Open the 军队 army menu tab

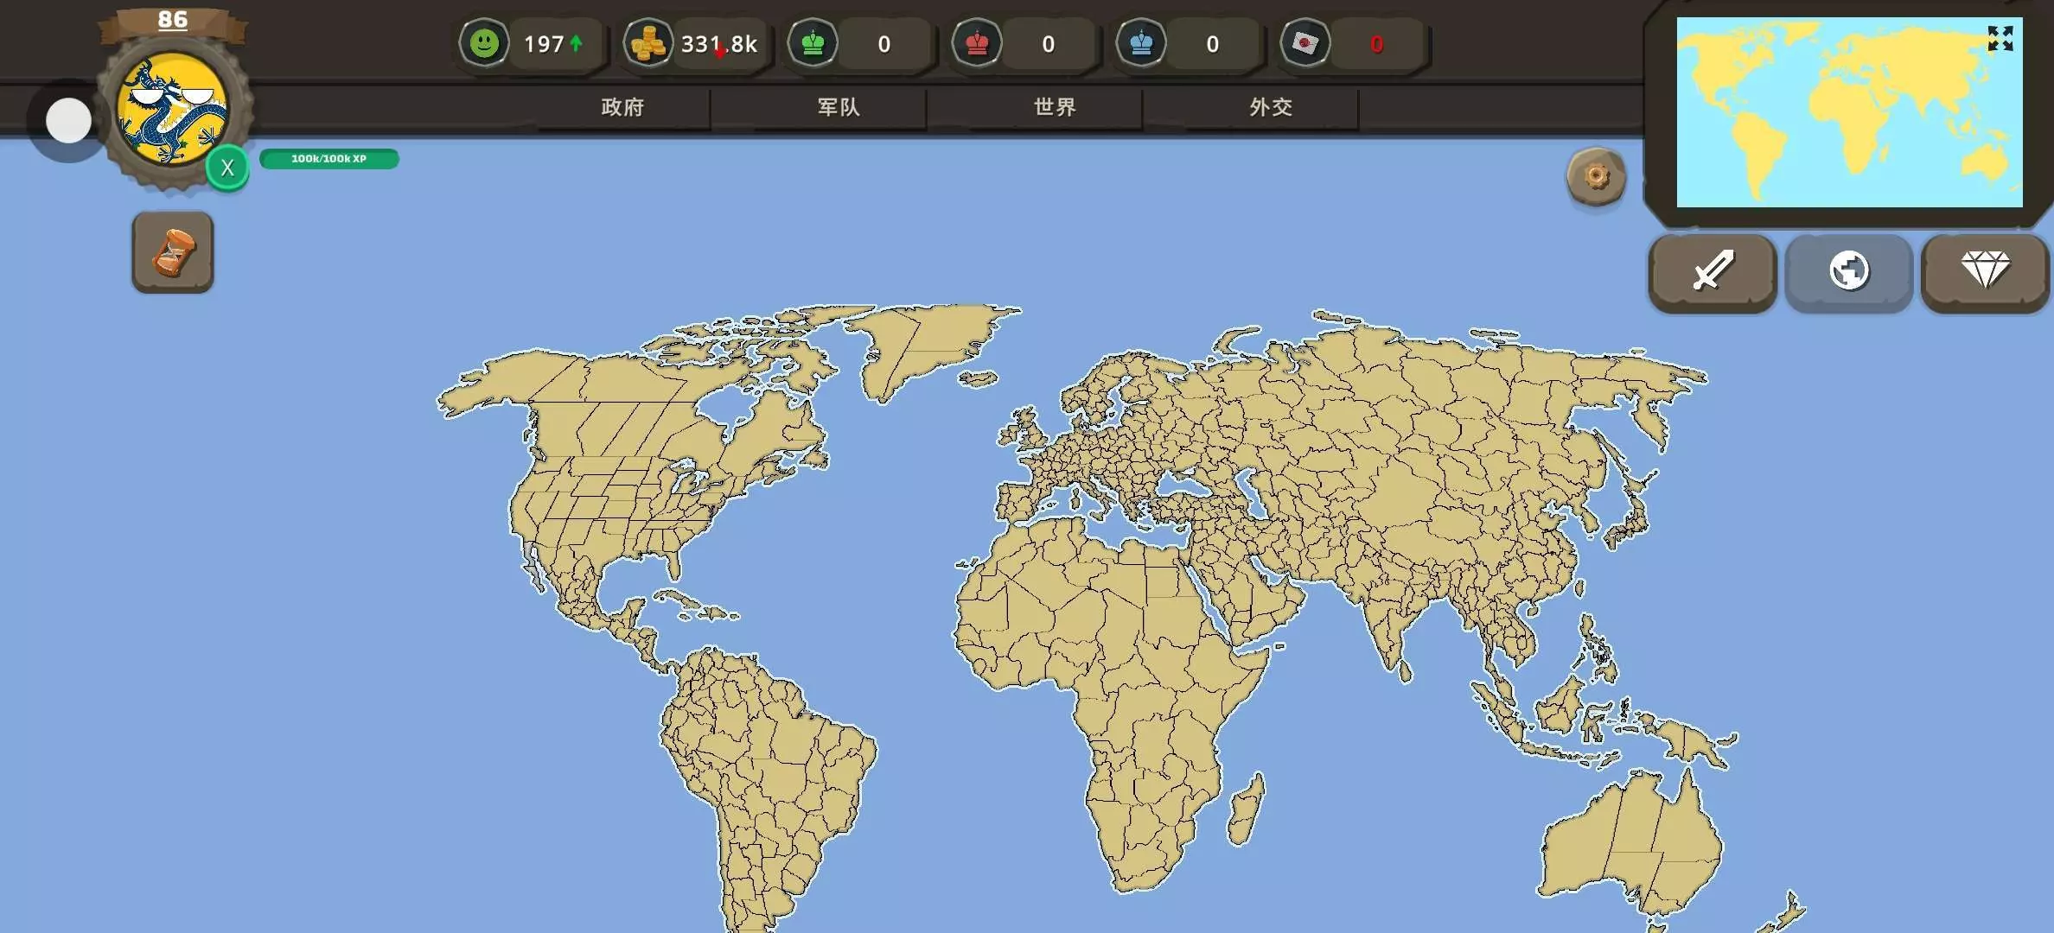click(839, 107)
